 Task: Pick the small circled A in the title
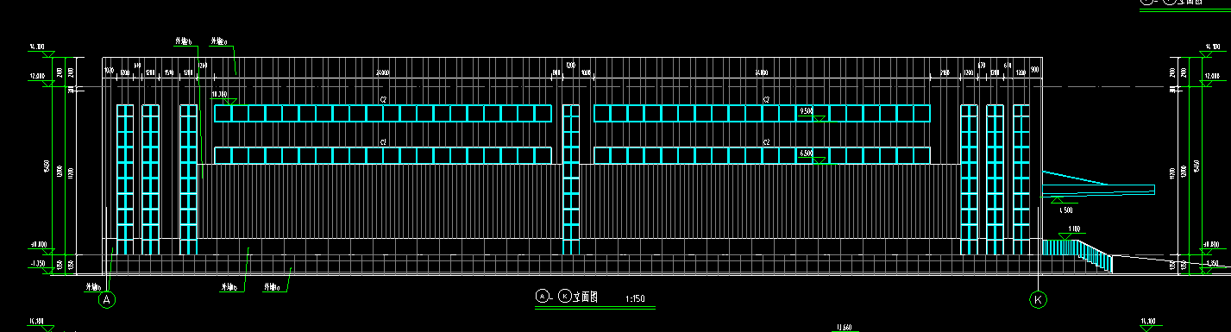(x=542, y=296)
